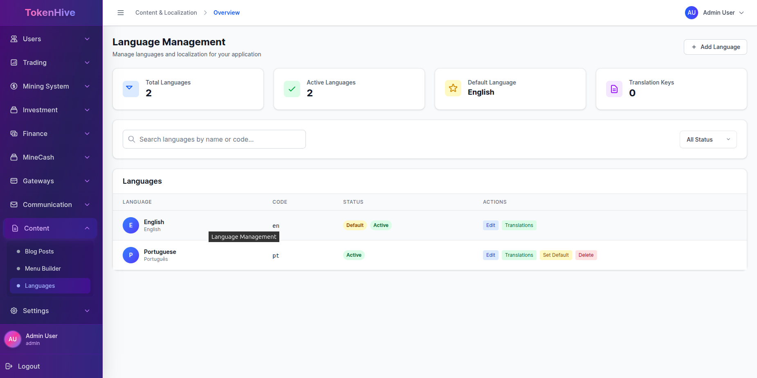Click the Admin User avatar in the top bar

692,13
